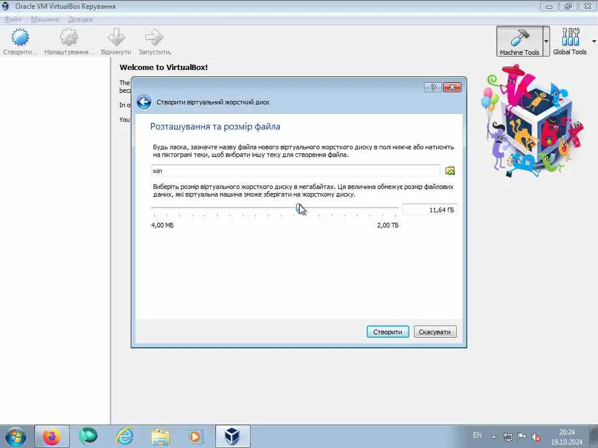Image resolution: width=598 pixels, height=448 pixels.
Task: Expand the Machine Tools dropdown arrow
Action: click(x=546, y=41)
